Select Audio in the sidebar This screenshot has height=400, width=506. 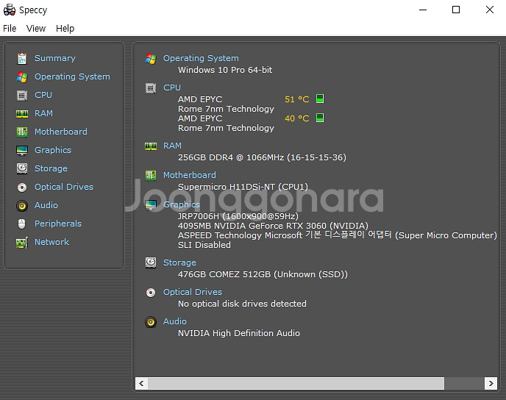pyautogui.click(x=46, y=205)
